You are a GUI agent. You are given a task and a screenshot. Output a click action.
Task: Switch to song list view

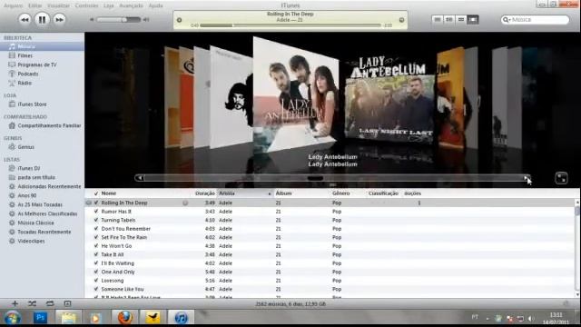click(x=438, y=19)
